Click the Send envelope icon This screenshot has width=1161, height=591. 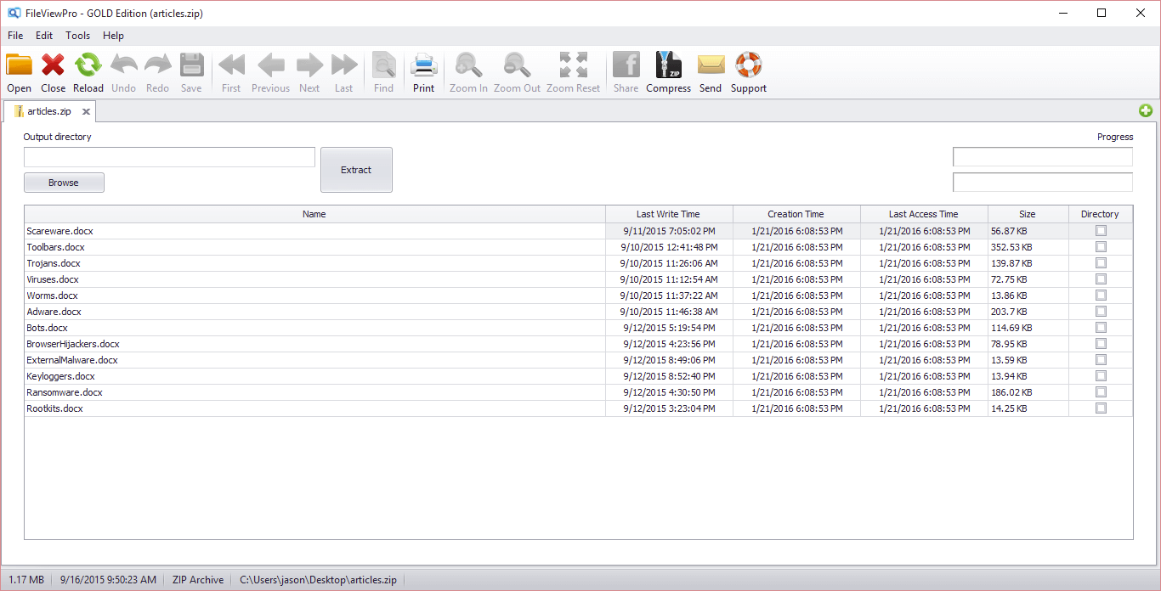point(711,65)
